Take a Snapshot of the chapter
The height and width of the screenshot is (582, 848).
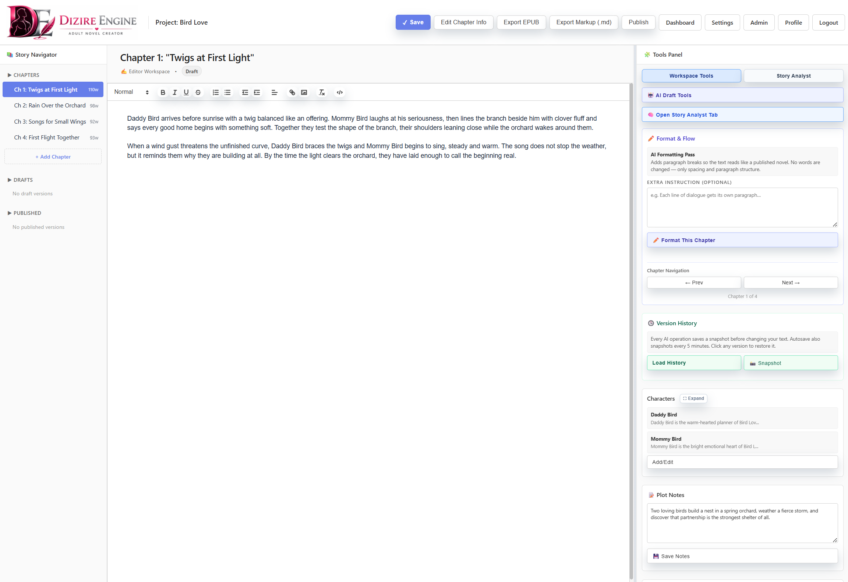point(791,363)
